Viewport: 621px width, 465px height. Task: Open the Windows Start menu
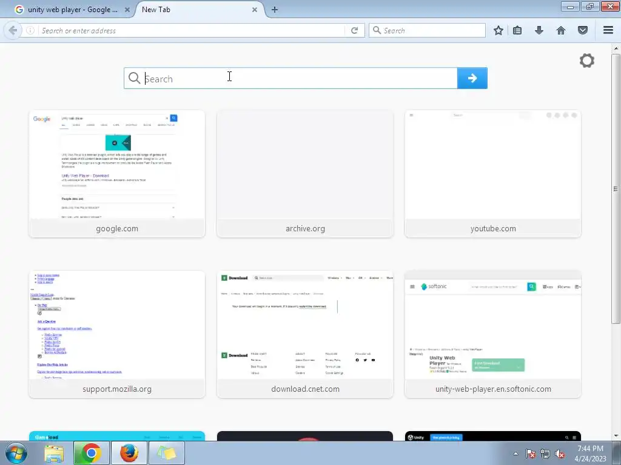(x=16, y=453)
